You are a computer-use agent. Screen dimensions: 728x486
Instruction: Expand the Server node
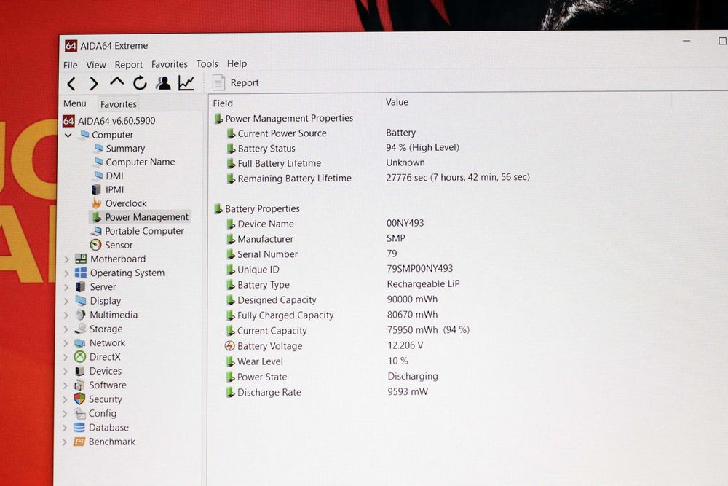(x=66, y=287)
